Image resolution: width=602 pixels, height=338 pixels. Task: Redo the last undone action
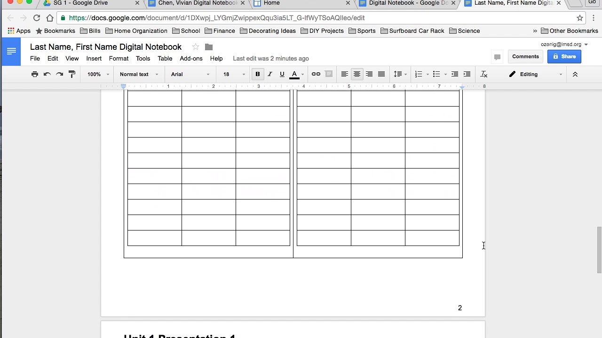coord(59,74)
